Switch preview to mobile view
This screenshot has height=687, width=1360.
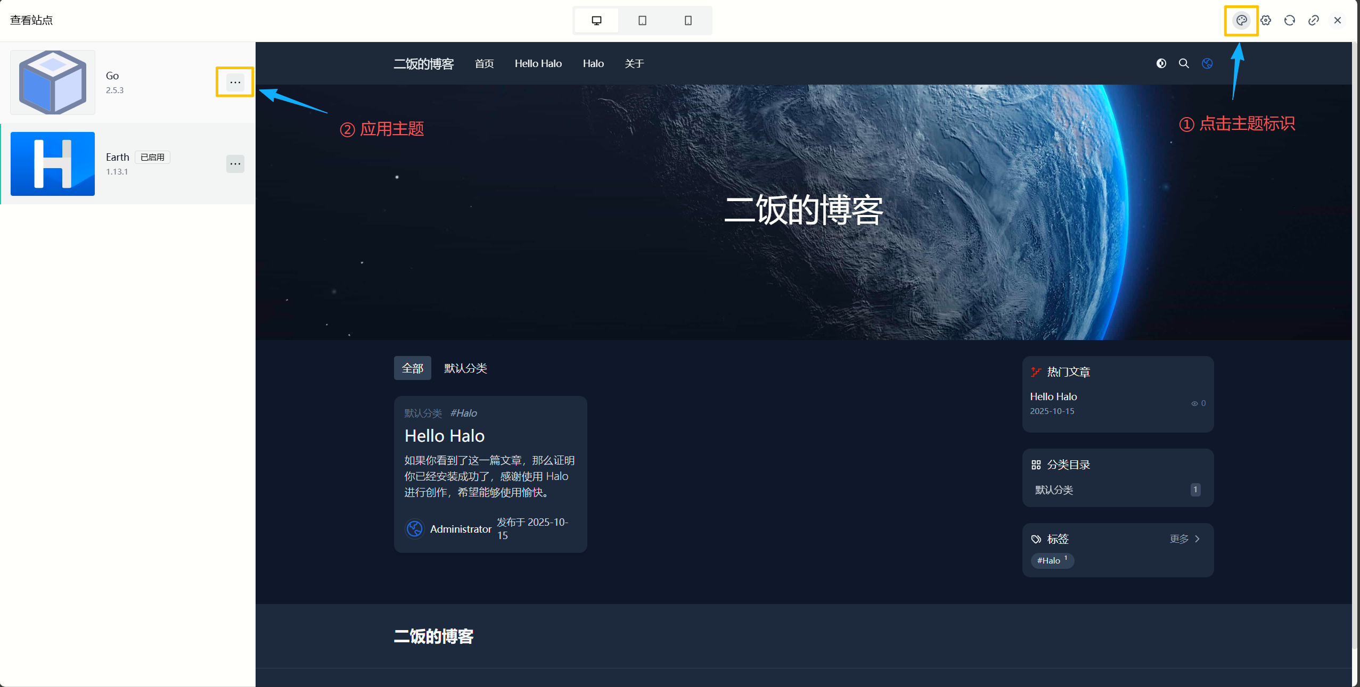pyautogui.click(x=687, y=20)
